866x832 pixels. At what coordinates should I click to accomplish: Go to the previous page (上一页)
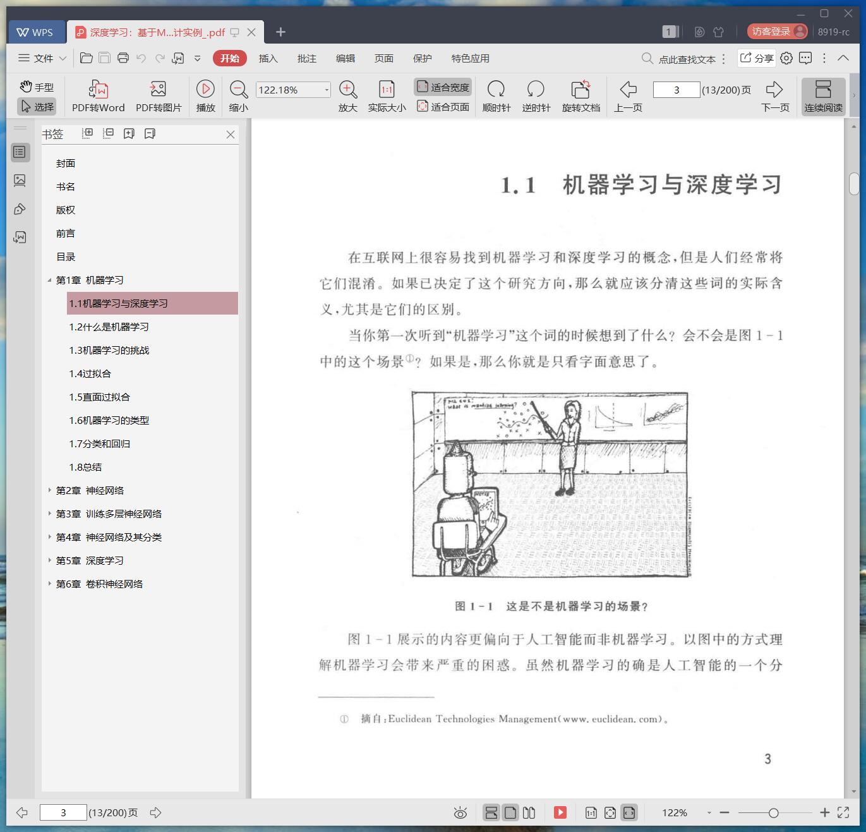[628, 96]
